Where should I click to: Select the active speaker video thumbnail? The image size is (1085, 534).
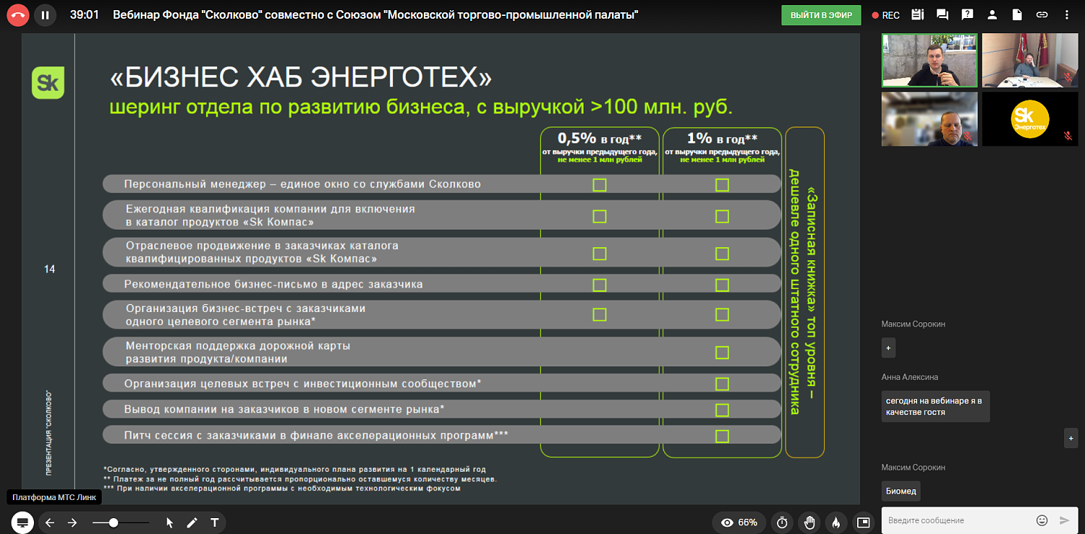point(929,60)
